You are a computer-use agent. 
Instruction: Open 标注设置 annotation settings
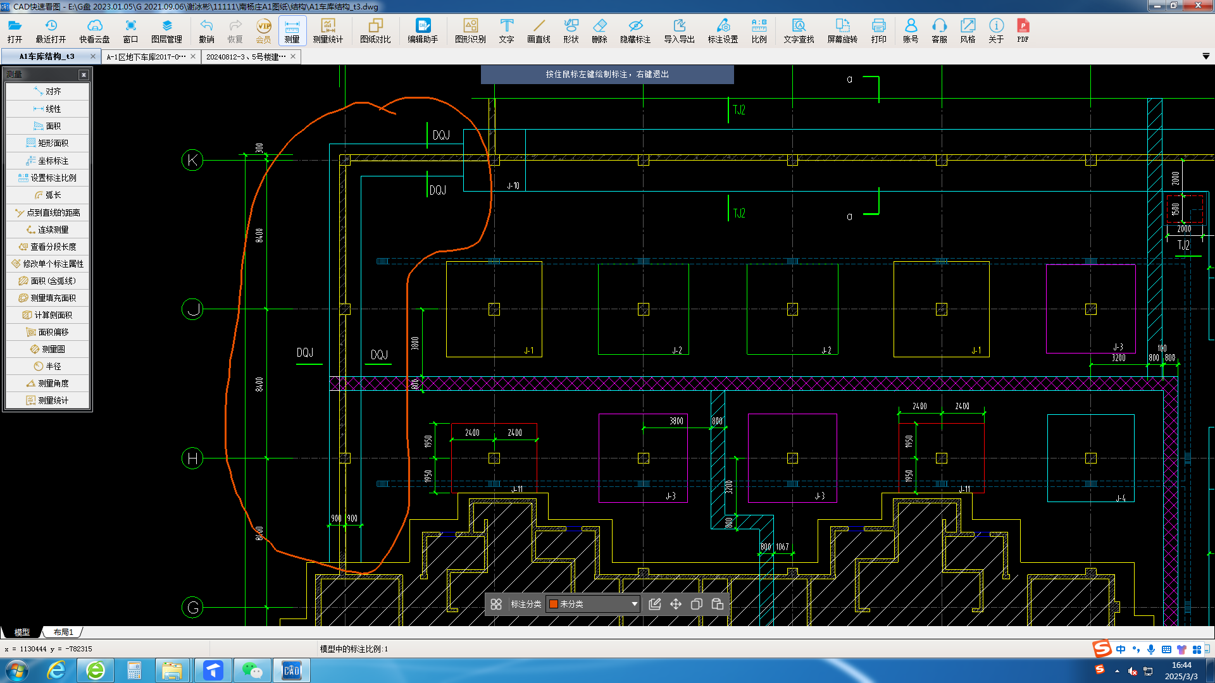[x=723, y=30]
